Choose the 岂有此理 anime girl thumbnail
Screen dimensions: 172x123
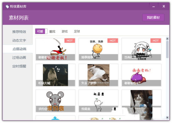[141, 49]
